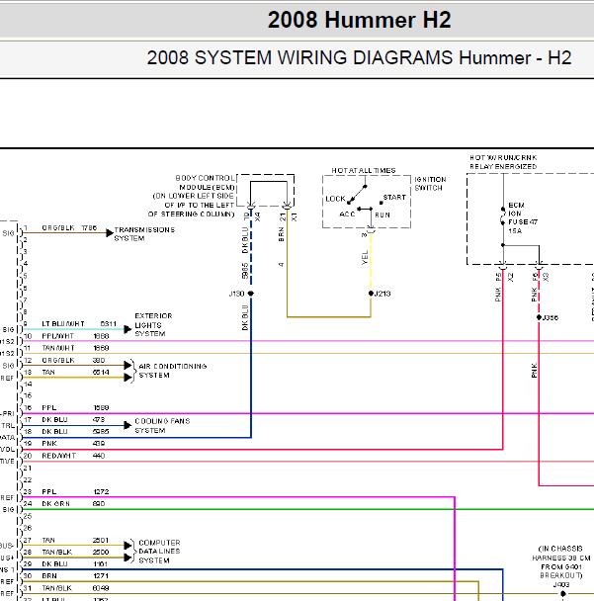This screenshot has width=594, height=601.
Task: Click the 'START' switch position text
Action: tap(394, 197)
